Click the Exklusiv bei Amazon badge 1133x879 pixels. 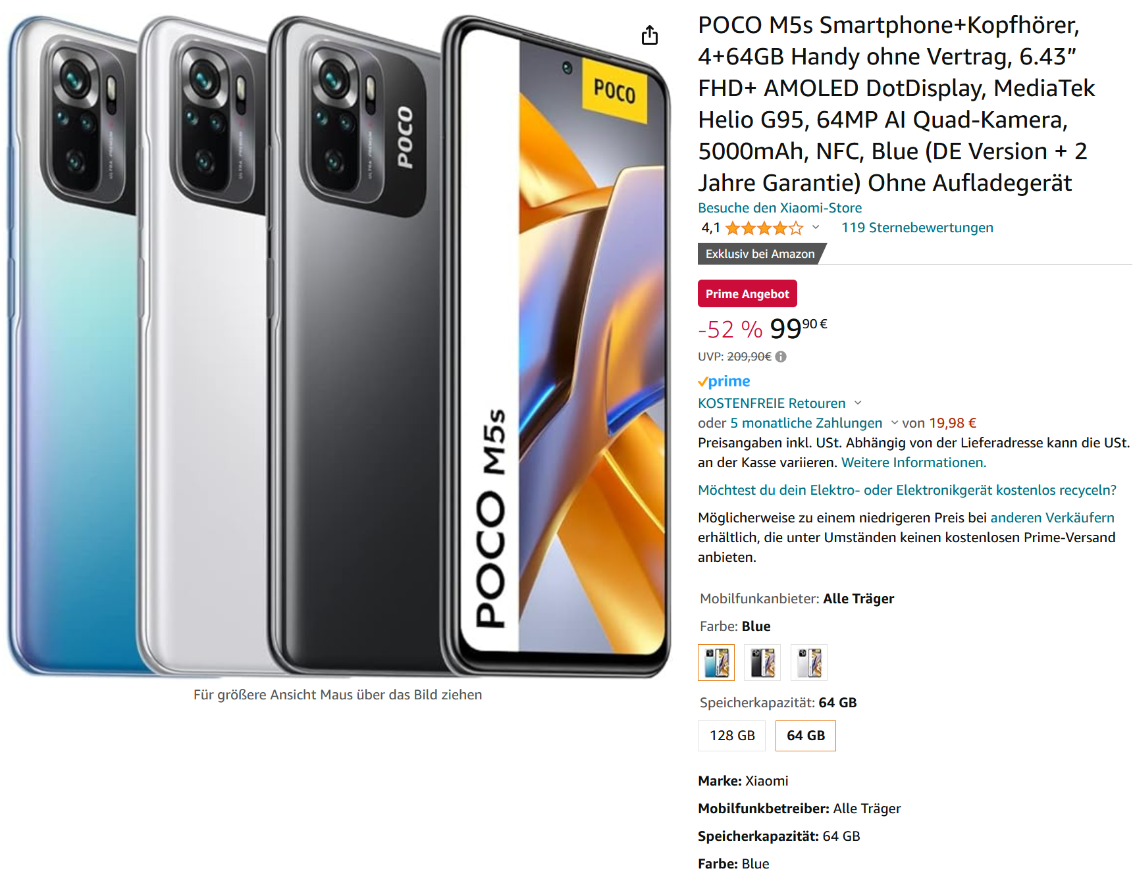[760, 254]
